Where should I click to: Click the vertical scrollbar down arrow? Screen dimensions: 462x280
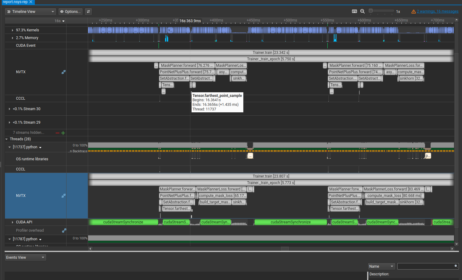[x=456, y=244]
